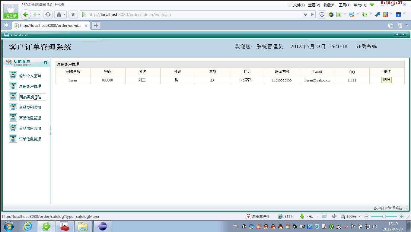This screenshot has height=232, width=411.
Task: Open the 文件(F) menu
Action: (299, 5)
